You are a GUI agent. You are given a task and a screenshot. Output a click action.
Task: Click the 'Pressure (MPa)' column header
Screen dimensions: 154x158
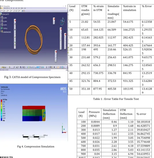[x=94, y=114]
